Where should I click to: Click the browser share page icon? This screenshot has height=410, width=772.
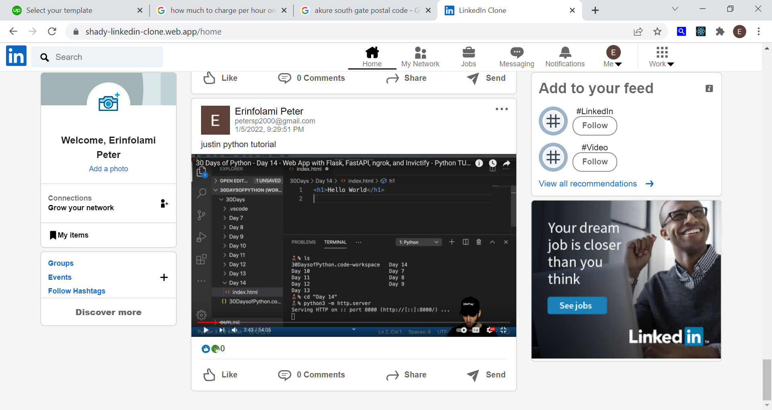(638, 31)
